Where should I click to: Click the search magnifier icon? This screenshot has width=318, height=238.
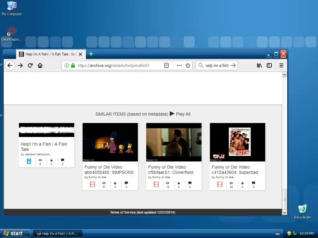(201, 65)
